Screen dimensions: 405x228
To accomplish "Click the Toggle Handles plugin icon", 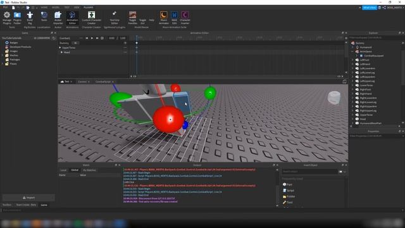I will [132, 18].
